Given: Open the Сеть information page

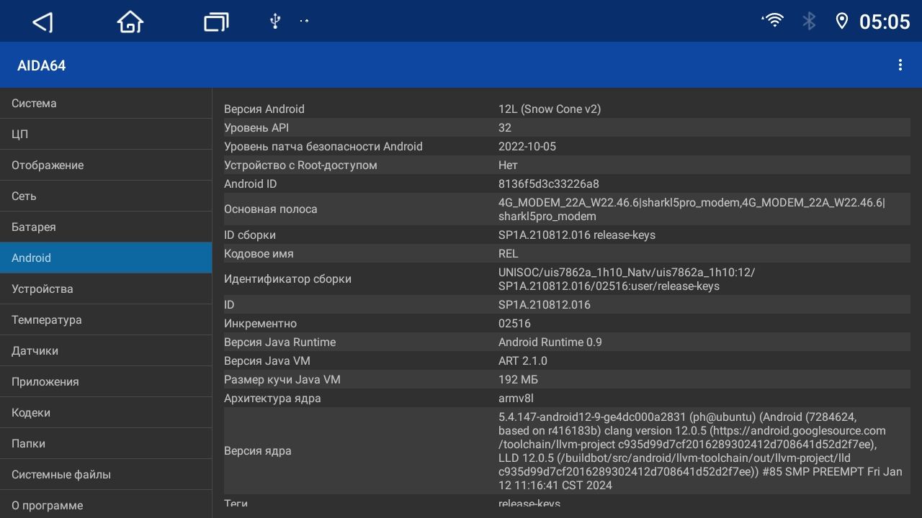Looking at the screenshot, I should pos(106,196).
